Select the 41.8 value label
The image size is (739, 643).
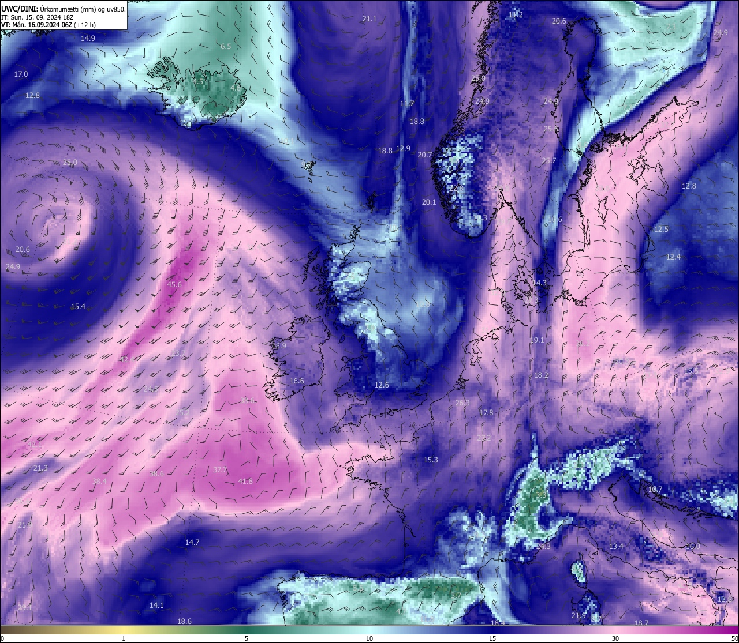point(245,481)
